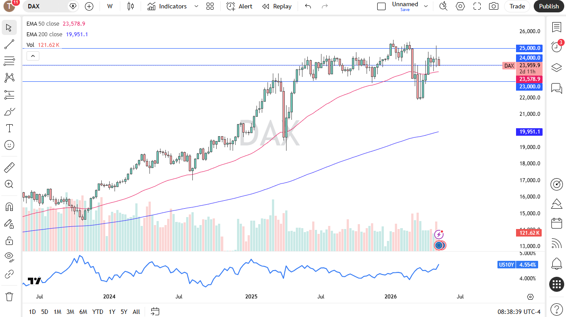
Task: Switch range to 3M
Action: click(x=70, y=312)
